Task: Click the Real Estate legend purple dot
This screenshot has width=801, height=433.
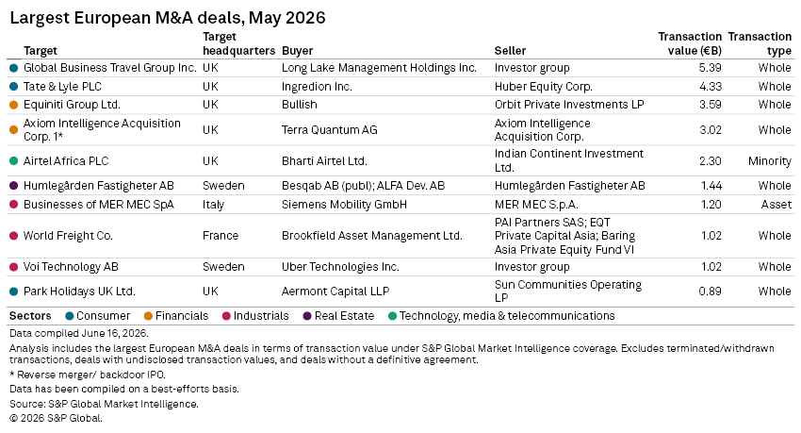Action: [307, 316]
